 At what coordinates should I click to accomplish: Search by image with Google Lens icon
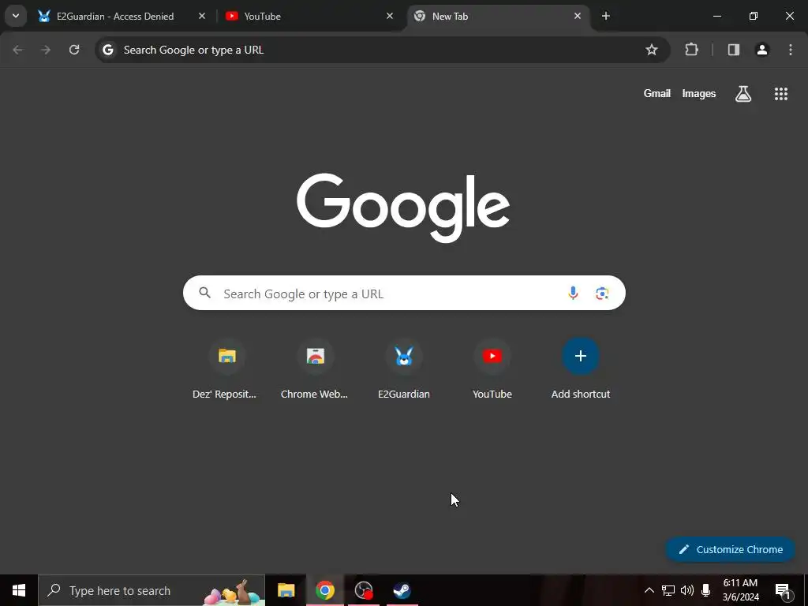(602, 293)
